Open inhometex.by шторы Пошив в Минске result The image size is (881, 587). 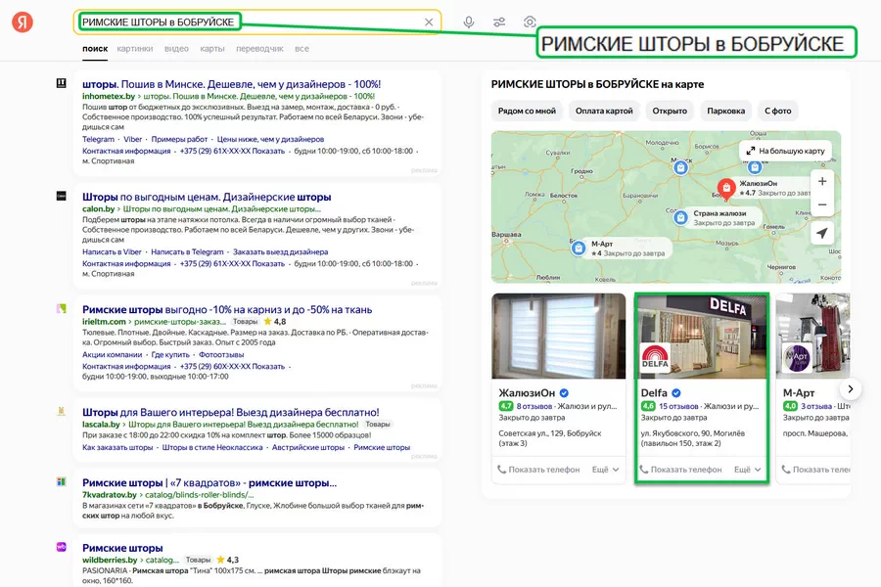[x=231, y=84]
